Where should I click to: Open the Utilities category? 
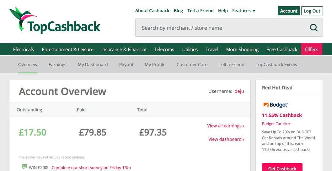(190, 49)
